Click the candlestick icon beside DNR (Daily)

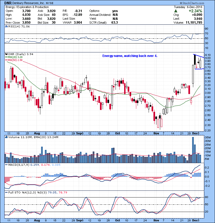(x=6, y=54)
